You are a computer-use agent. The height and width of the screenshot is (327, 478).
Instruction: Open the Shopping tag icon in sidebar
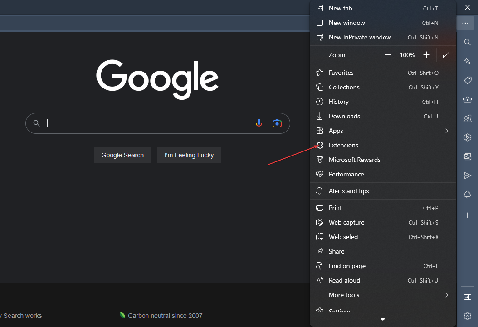pyautogui.click(x=468, y=80)
